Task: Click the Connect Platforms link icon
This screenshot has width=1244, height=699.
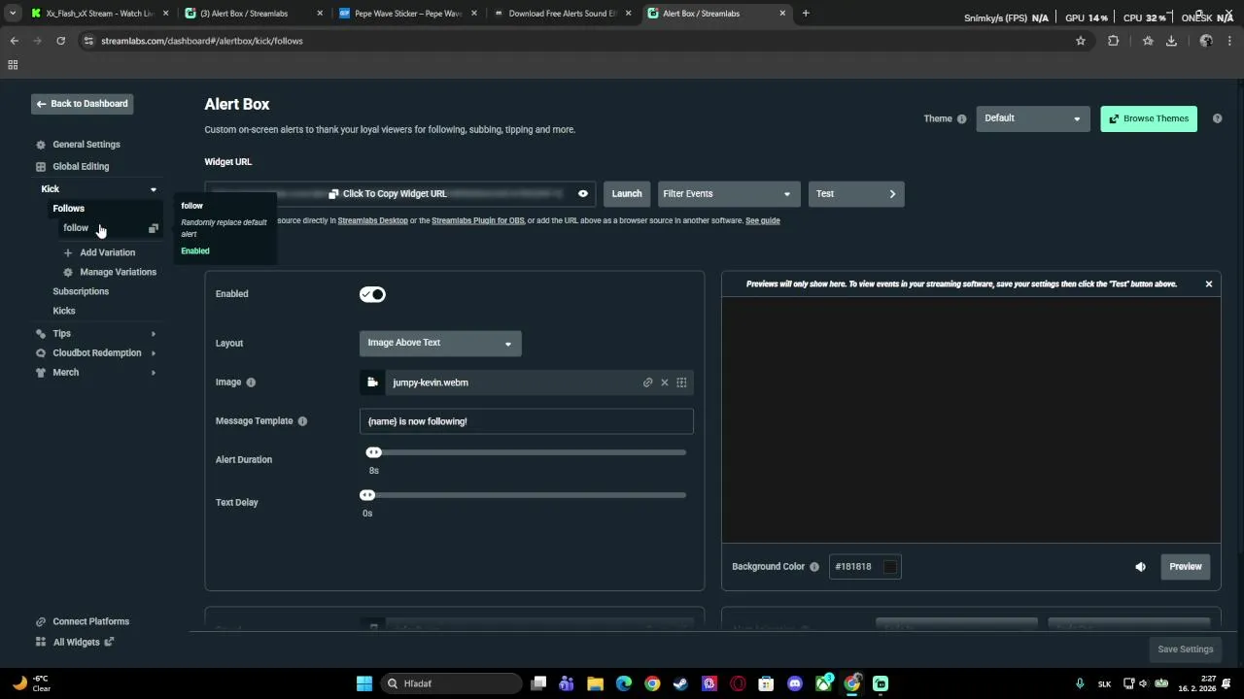Action: (41, 622)
